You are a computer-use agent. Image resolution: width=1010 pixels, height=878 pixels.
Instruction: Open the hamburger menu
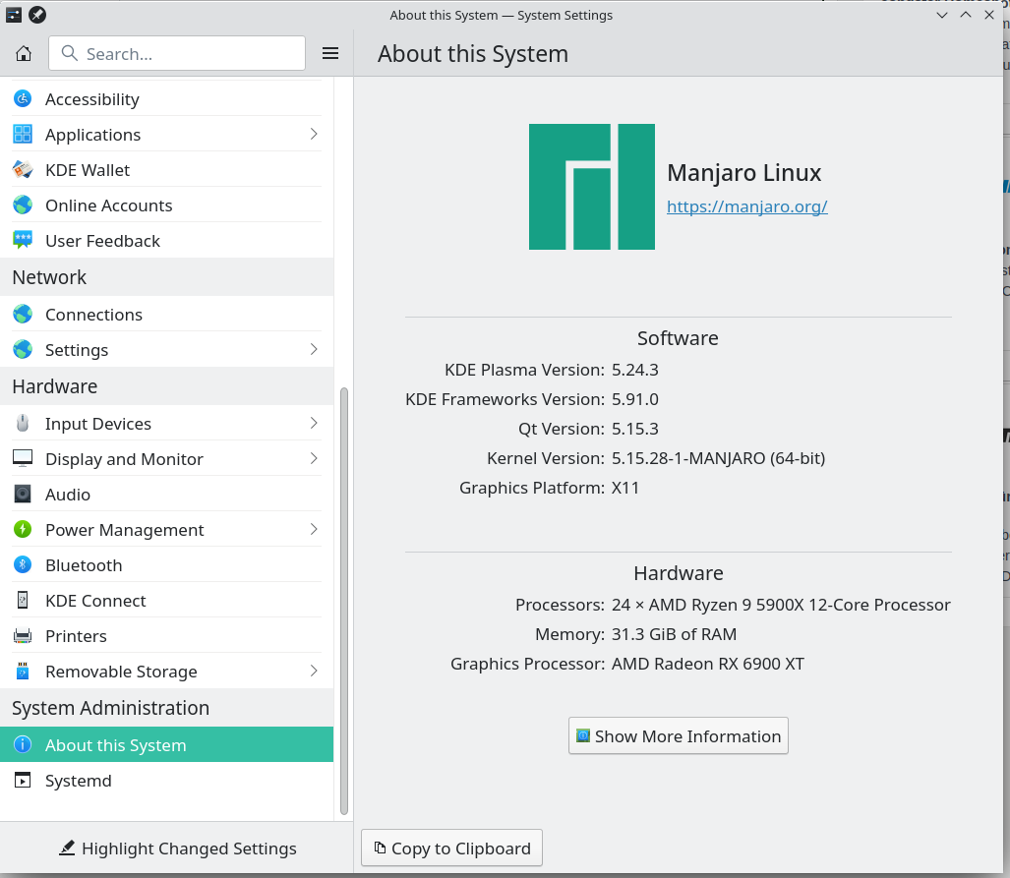330,53
